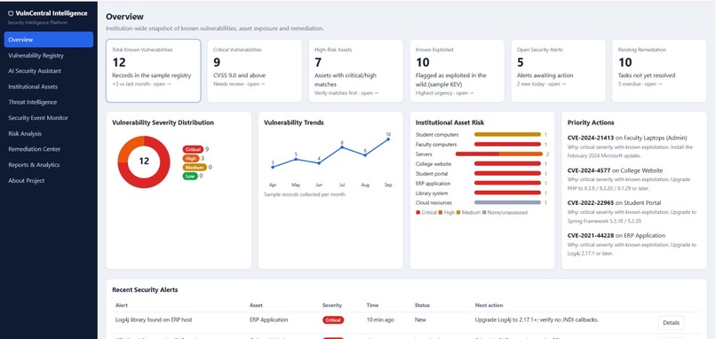Click the Student portal risk bar
Viewport: 716px width, 339px height.
tap(507, 173)
